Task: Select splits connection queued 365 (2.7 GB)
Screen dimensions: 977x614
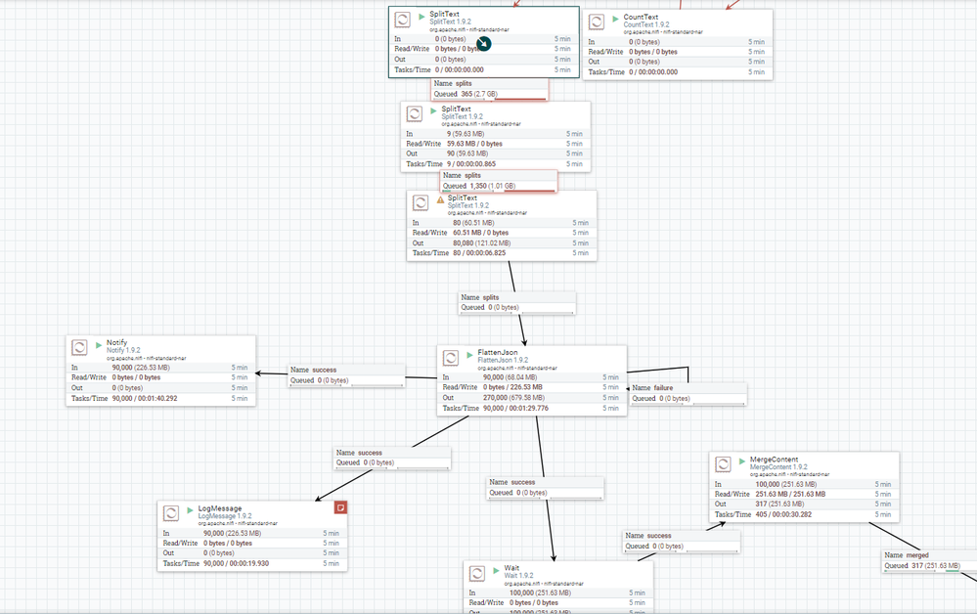Action: click(490, 88)
